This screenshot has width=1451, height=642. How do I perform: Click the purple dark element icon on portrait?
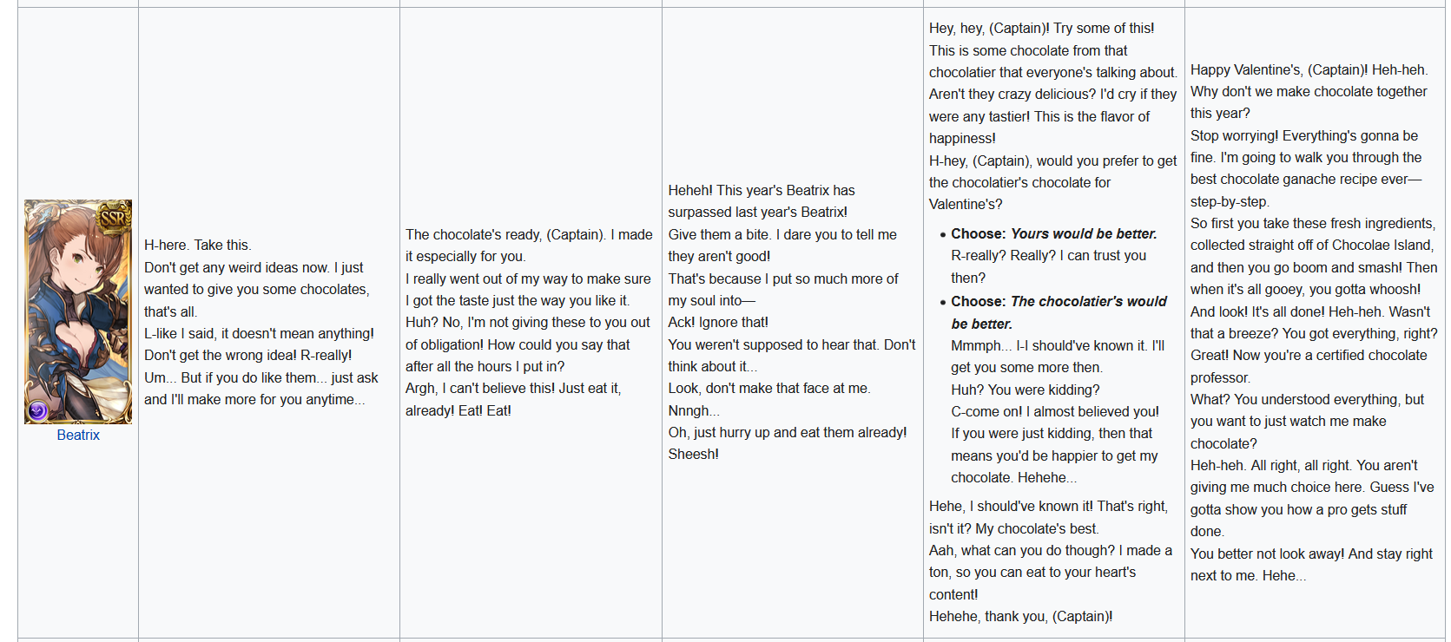(x=37, y=410)
